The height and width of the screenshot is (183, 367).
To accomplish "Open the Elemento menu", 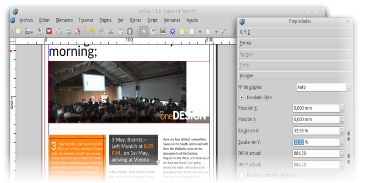I will 64,20.
